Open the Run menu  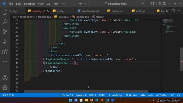pos(56,4)
